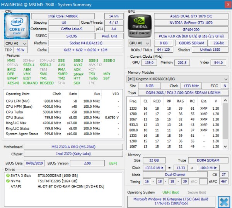
Task: Select the ST31000528AS [1000 GB] drive entry
Action: [58, 175]
